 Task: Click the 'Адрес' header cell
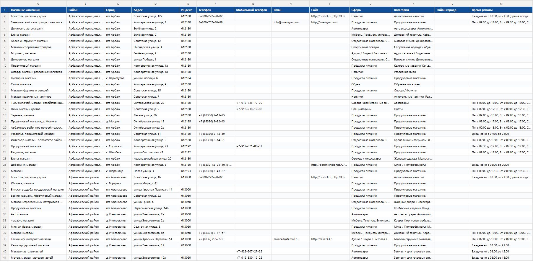click(155, 10)
